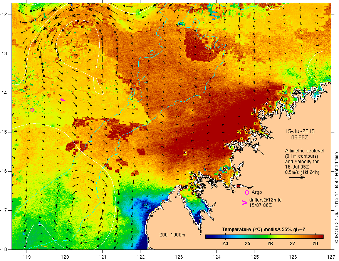This screenshot has width=339, height=261.
Task: Click the cyan depth contour legend line
Action: [x=166, y=239]
